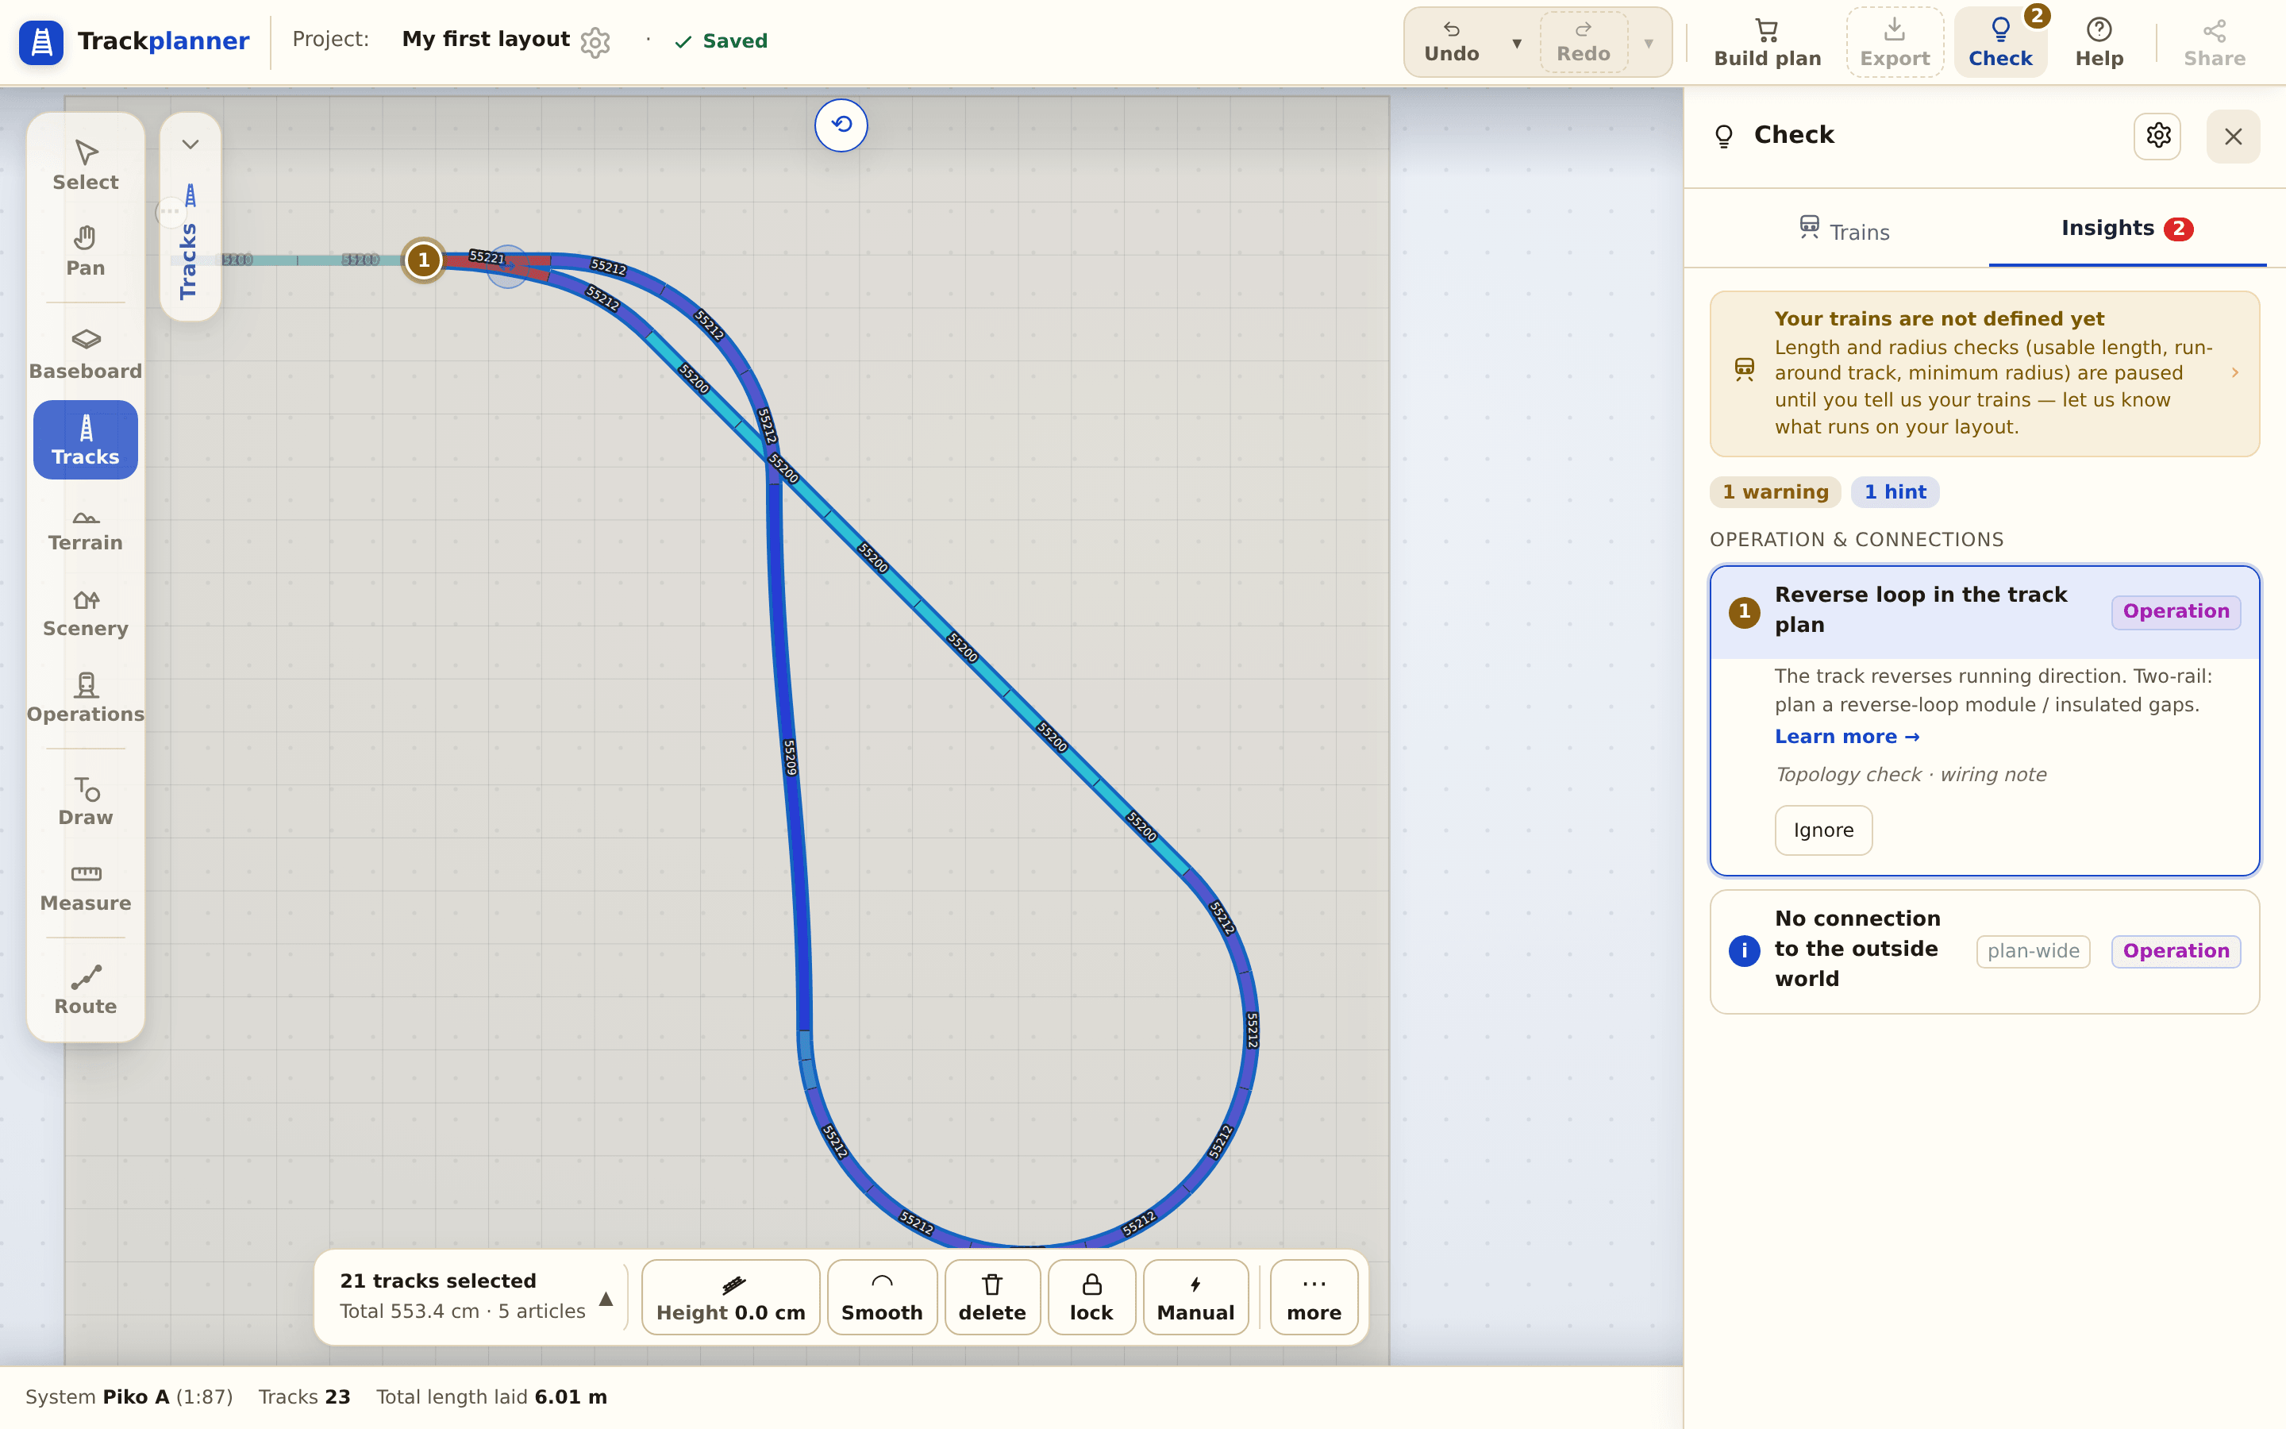The image size is (2286, 1429).
Task: Reset view with the circular rotate button
Action: click(841, 125)
